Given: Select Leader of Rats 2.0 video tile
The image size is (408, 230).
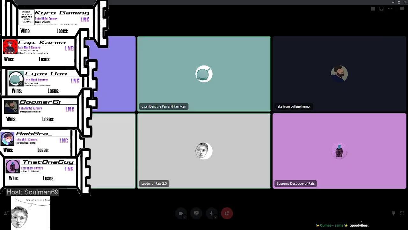Looking at the screenshot, I should coord(204,151).
